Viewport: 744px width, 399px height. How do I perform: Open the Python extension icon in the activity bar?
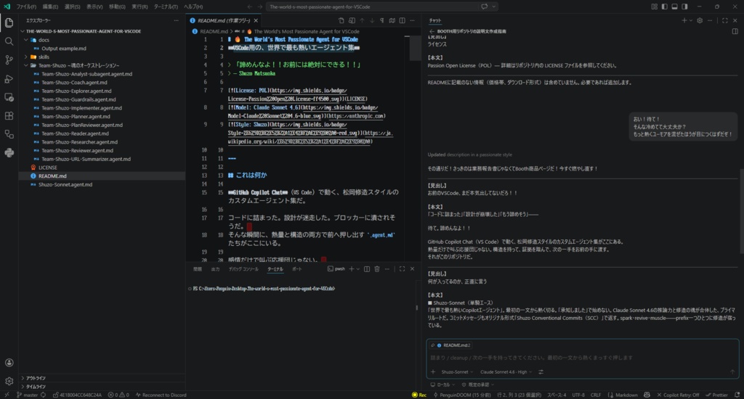click(x=9, y=152)
